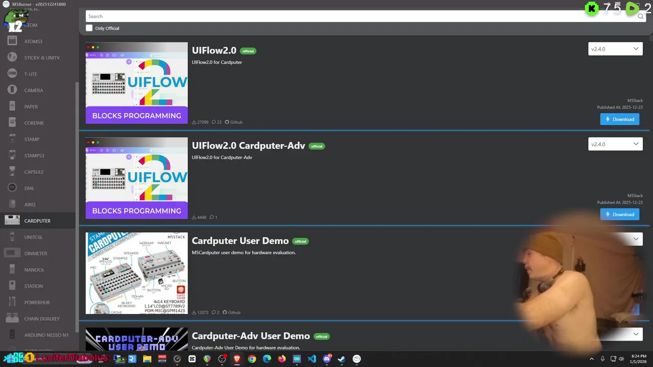
Task: Select the NANOC6 device category
Action: click(38, 270)
